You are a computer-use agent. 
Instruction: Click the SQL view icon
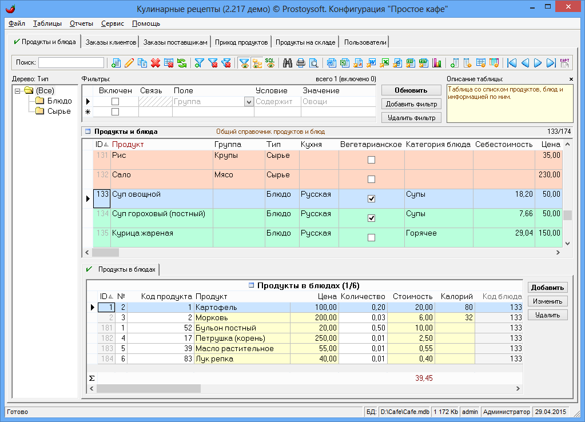pos(270,63)
